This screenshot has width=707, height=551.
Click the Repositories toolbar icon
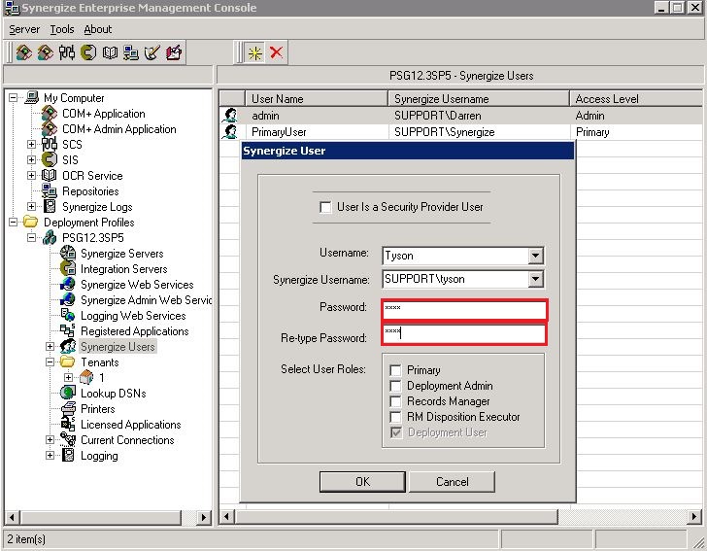pyautogui.click(x=131, y=52)
